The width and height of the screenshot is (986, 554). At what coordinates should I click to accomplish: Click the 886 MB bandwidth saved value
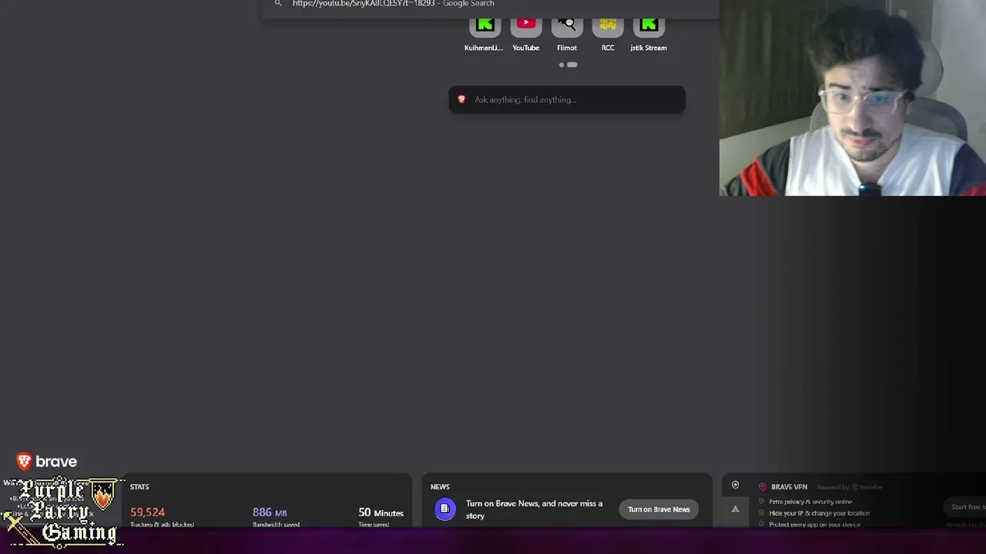click(x=270, y=512)
